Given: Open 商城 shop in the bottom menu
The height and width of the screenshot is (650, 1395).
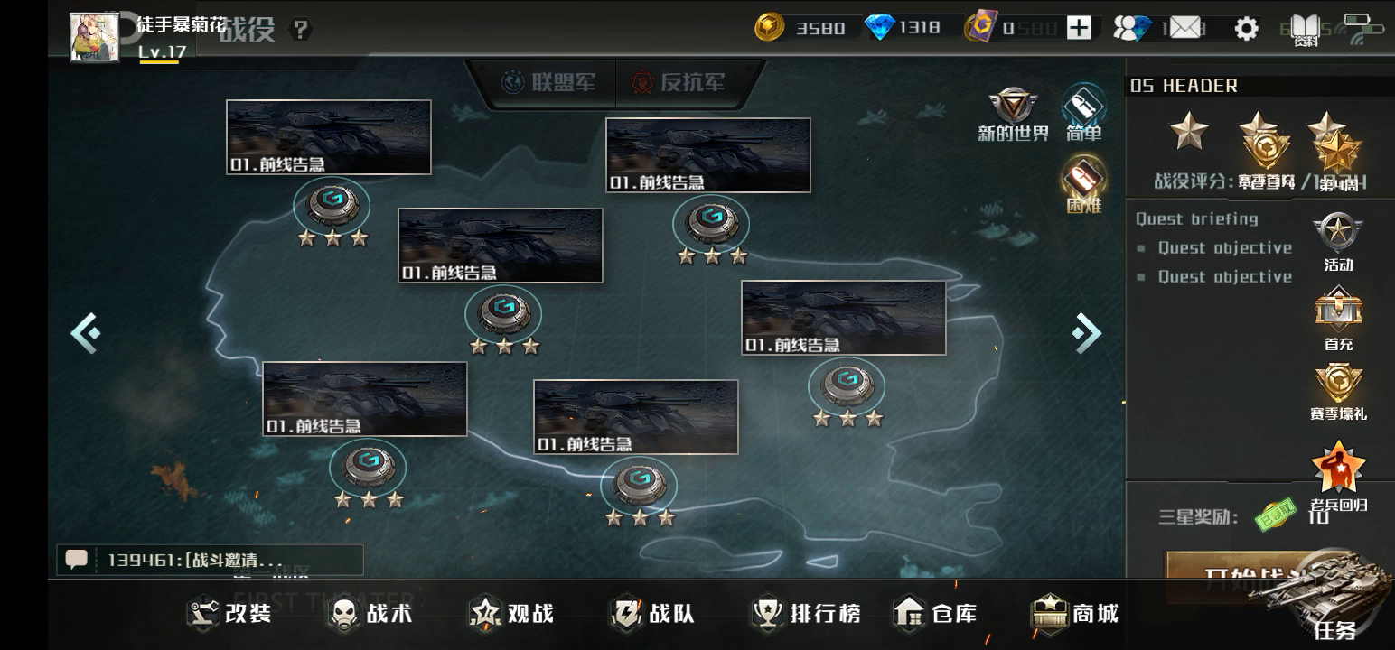Looking at the screenshot, I should (1075, 614).
